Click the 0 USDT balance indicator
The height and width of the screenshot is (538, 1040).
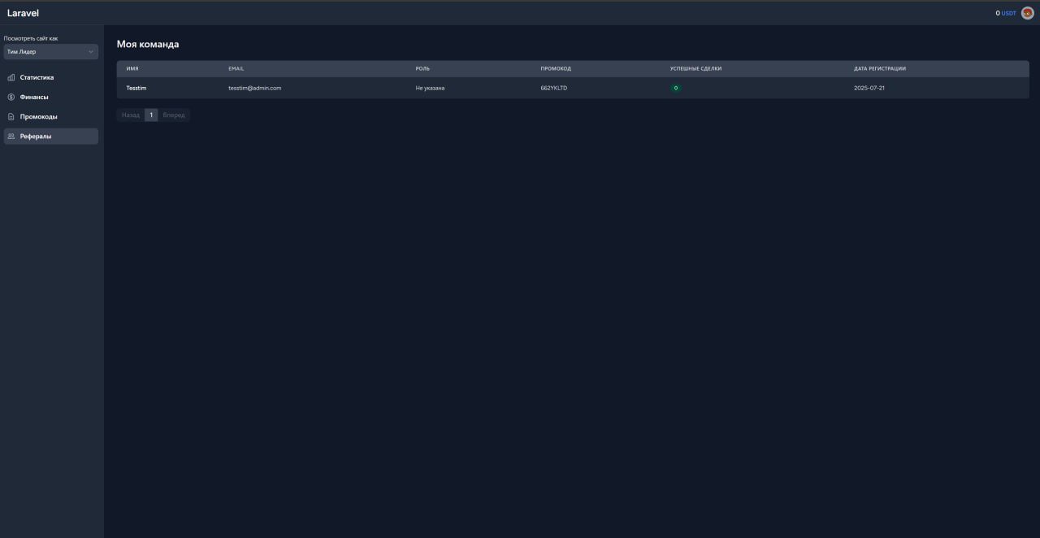[1006, 13]
